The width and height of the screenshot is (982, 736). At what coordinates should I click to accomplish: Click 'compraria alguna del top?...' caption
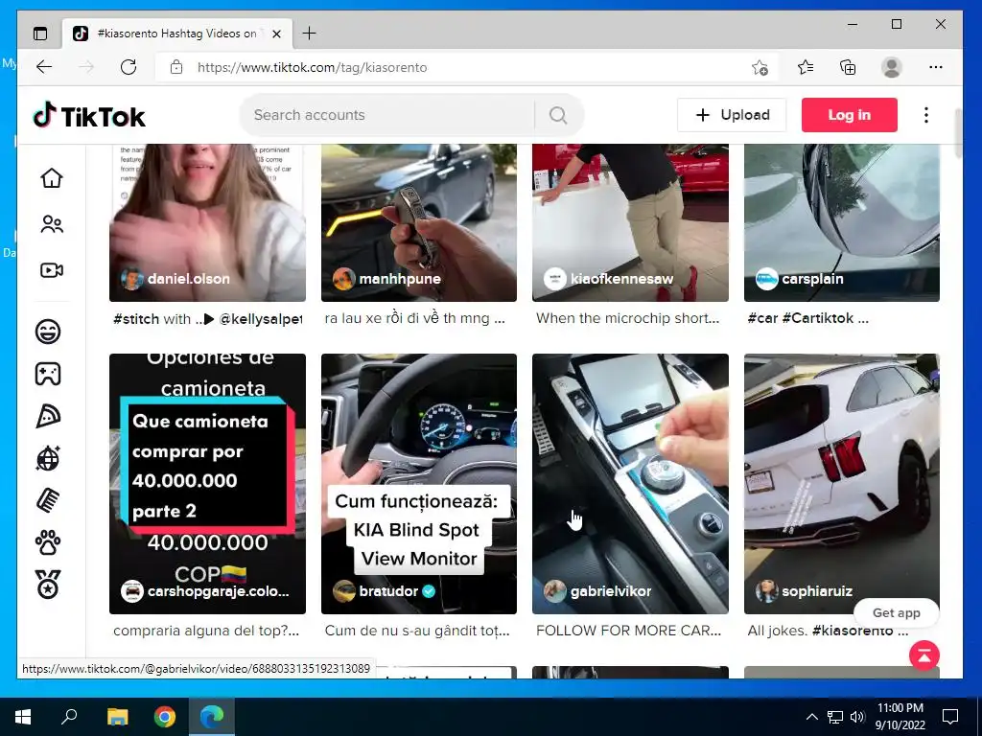[206, 631]
